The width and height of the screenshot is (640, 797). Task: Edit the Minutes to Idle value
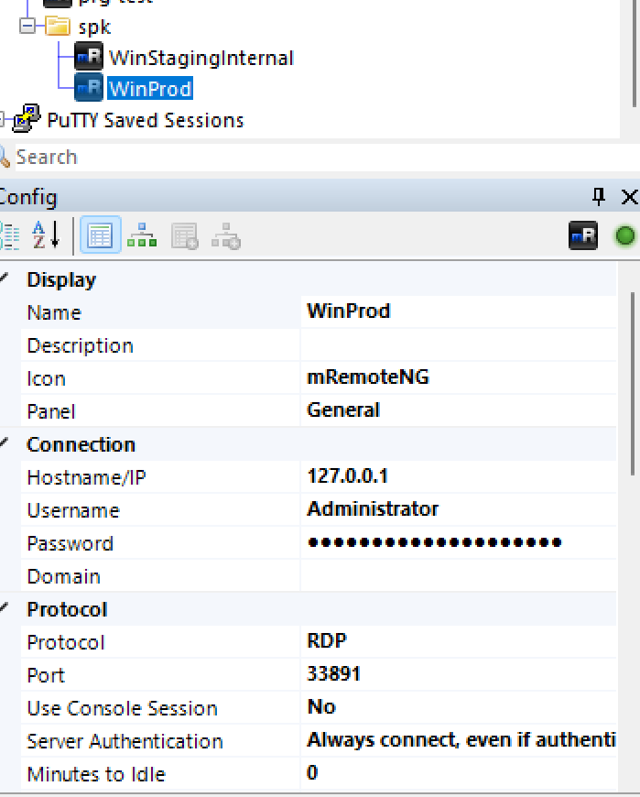pos(459,773)
